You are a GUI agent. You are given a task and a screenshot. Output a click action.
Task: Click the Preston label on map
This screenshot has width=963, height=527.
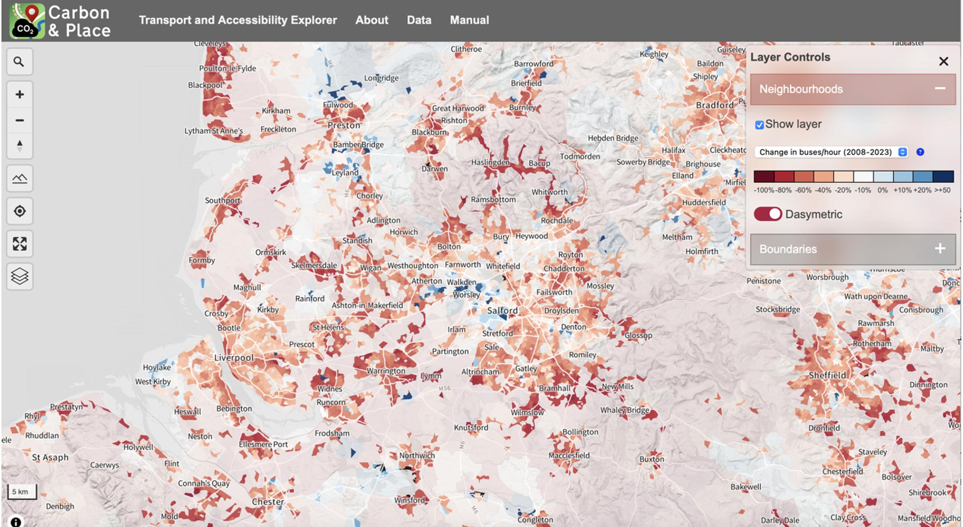344,125
